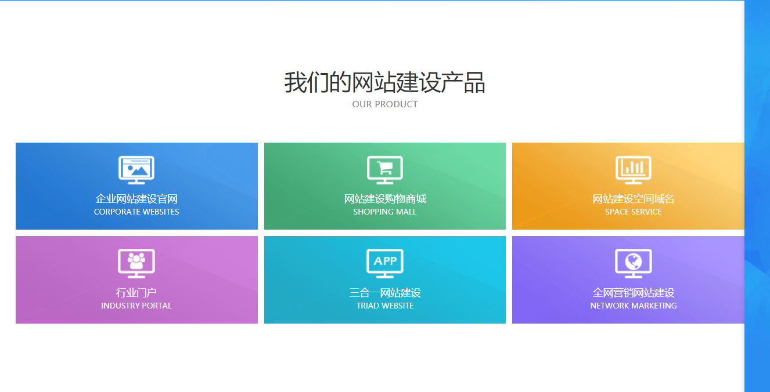
Task: Open the 全网营销网站建设 link
Action: click(x=632, y=293)
